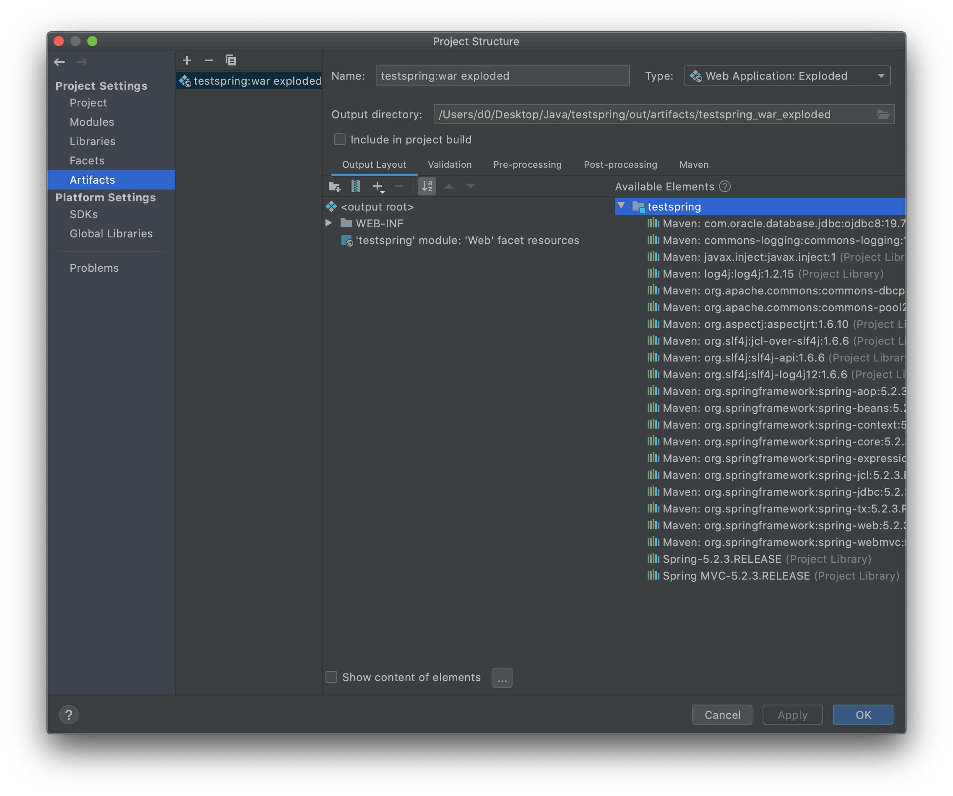Open the artifact Type dropdown

coord(787,76)
